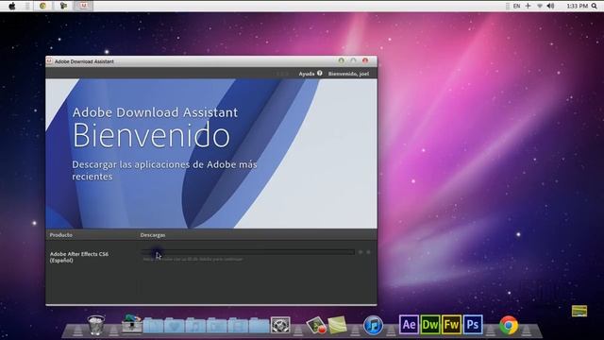Open the music folder in dock

point(195,326)
